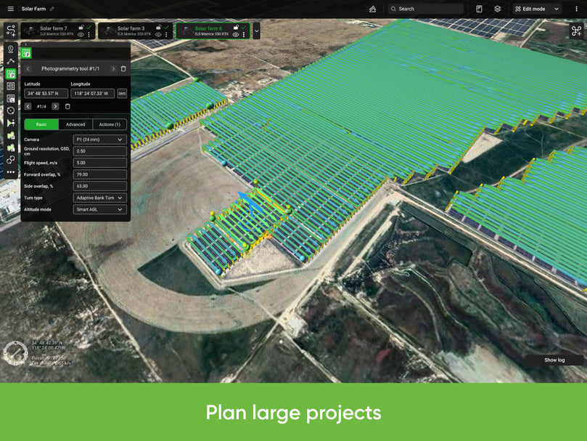Open the Camera dropdown showing P1 (24 mm)
Viewport: 587px width, 441px height.
point(100,139)
